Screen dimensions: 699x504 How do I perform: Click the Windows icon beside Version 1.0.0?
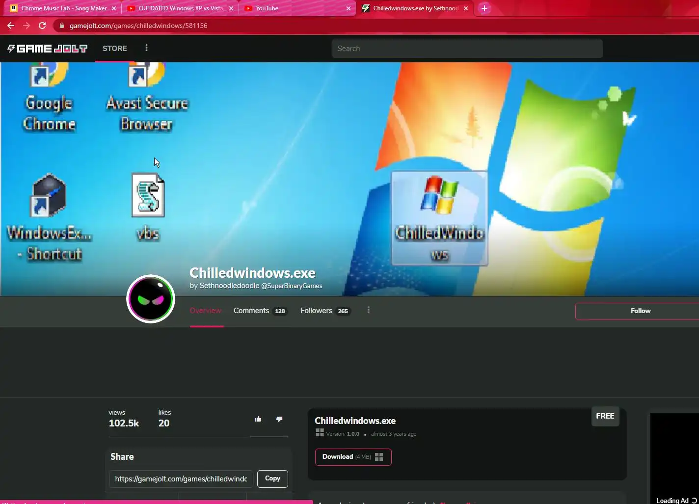click(x=320, y=432)
